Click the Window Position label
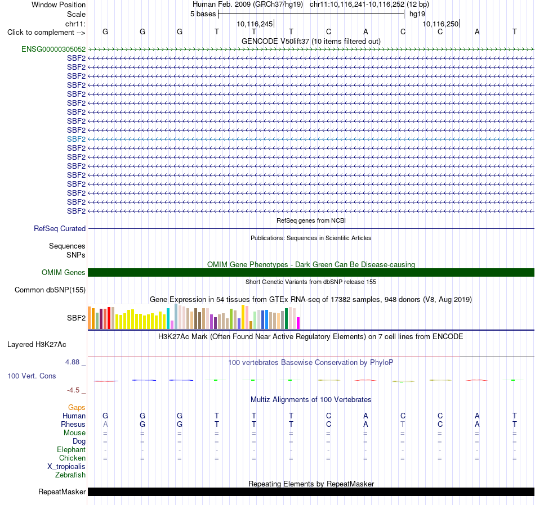 click(59, 4)
